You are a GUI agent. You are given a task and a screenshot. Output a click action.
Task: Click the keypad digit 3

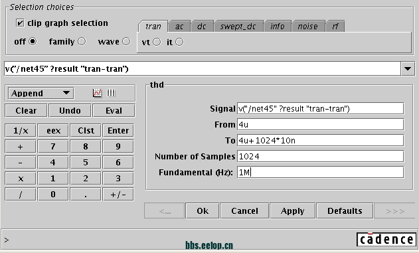click(x=118, y=179)
